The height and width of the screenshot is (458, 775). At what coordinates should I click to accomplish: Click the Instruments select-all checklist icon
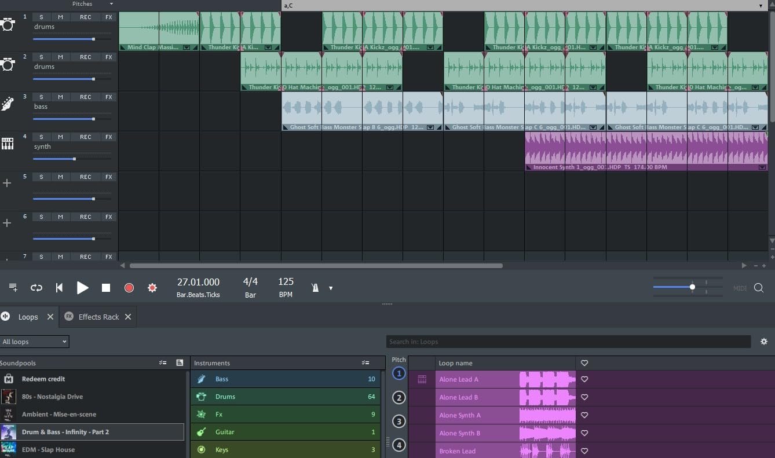click(x=365, y=363)
